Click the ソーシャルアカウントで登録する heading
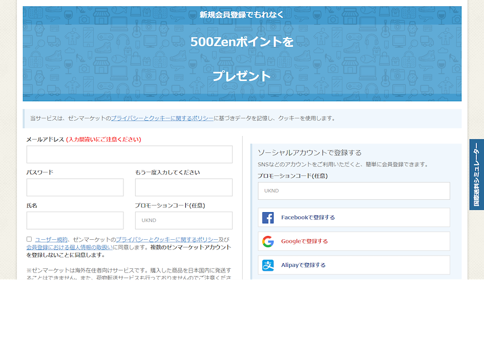The image size is (484, 343). tap(309, 152)
